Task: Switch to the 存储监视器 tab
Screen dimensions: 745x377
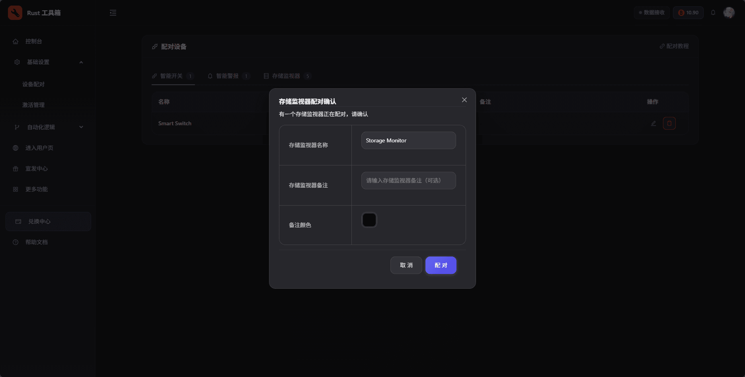Action: [287, 76]
